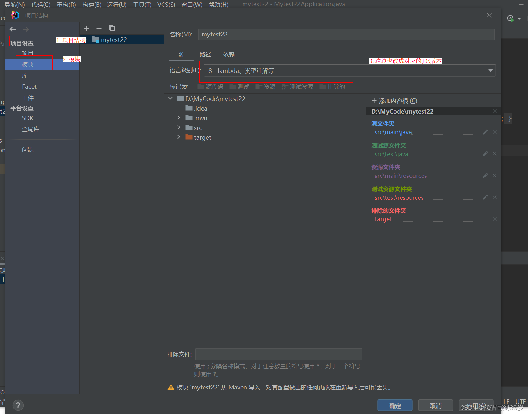The height and width of the screenshot is (414, 528).
Task: Click src\main\java source folder entry
Action: pyautogui.click(x=393, y=132)
